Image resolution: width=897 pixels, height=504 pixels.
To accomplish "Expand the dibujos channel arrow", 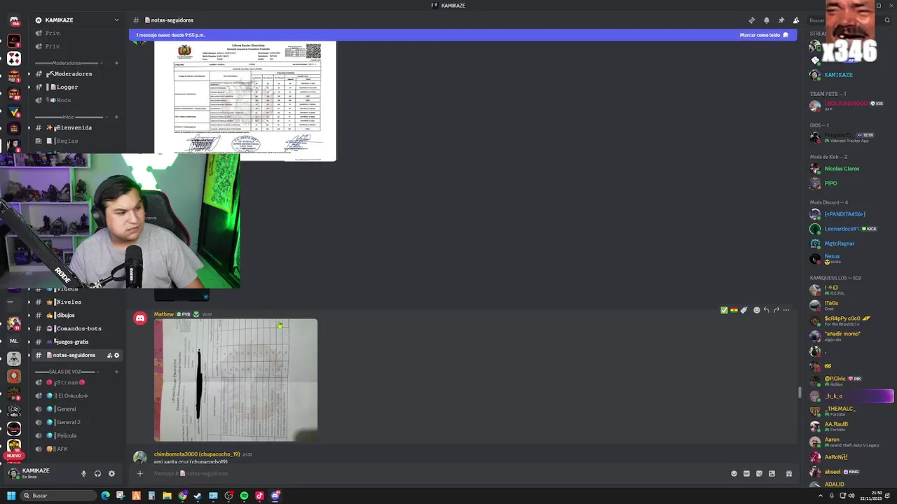I will (29, 315).
